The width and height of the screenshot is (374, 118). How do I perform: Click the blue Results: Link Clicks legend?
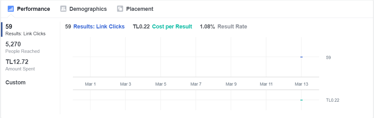point(99,27)
